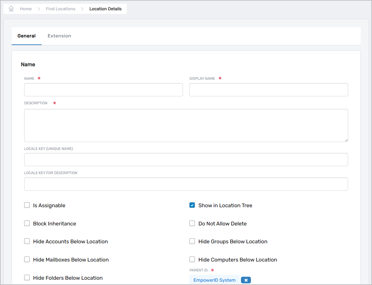This screenshot has width=372, height=285.
Task: Open the Extension tab
Action: (59, 36)
